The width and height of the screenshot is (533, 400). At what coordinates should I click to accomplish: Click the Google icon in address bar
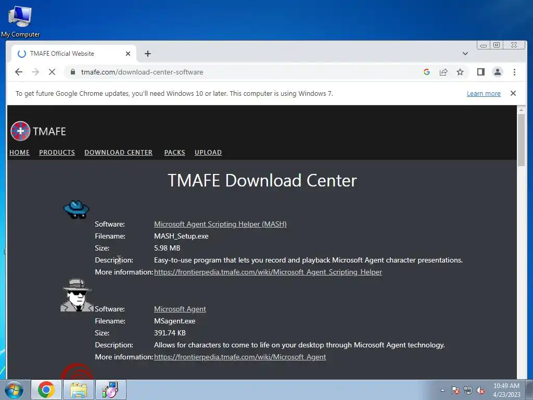click(427, 72)
